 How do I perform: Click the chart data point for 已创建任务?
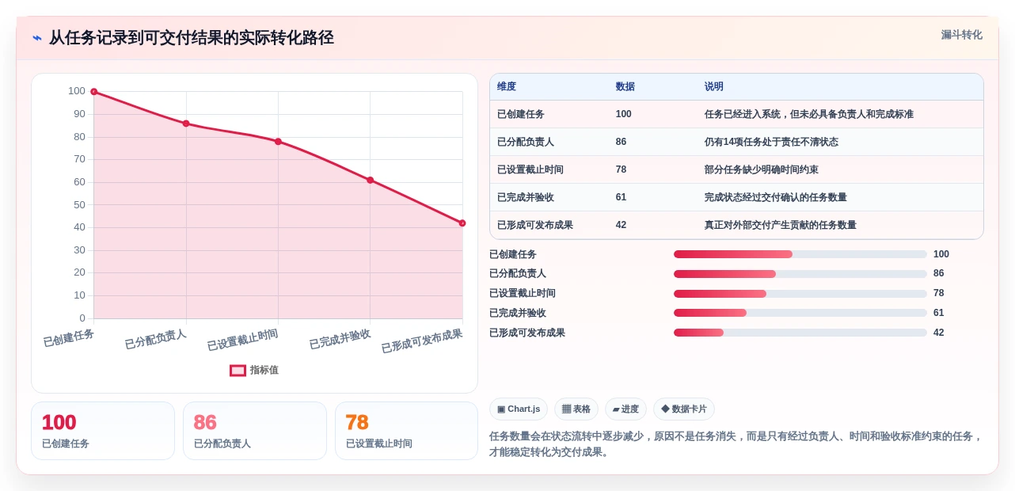[94, 92]
